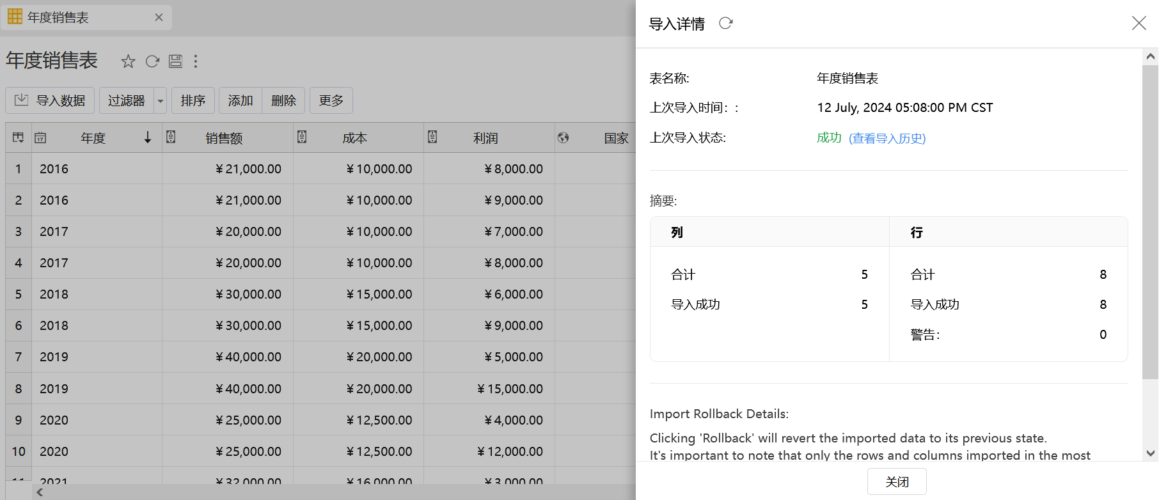Image resolution: width=1159 pixels, height=500 pixels.
Task: Click the column layout icon in header corner
Action: pos(18,137)
